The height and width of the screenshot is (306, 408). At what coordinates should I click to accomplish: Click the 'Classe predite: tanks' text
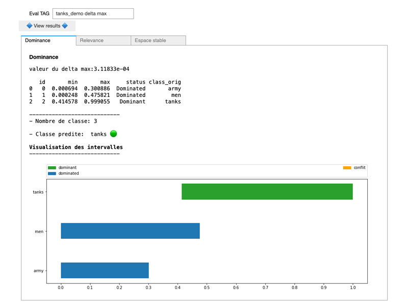click(x=69, y=134)
